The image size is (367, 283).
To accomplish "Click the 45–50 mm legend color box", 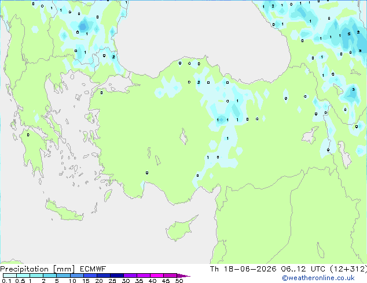I will pyautogui.click(x=170, y=275).
